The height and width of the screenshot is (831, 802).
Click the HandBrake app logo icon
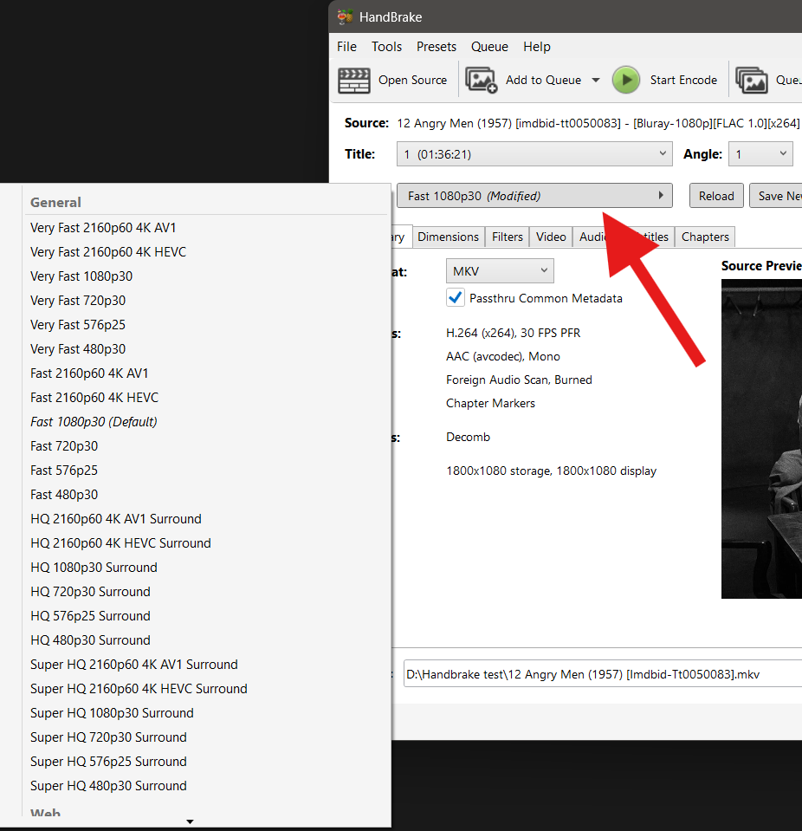tap(346, 17)
